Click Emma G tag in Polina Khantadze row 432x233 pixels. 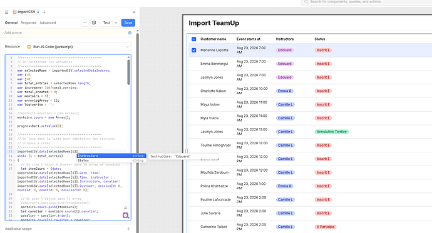(x=285, y=186)
